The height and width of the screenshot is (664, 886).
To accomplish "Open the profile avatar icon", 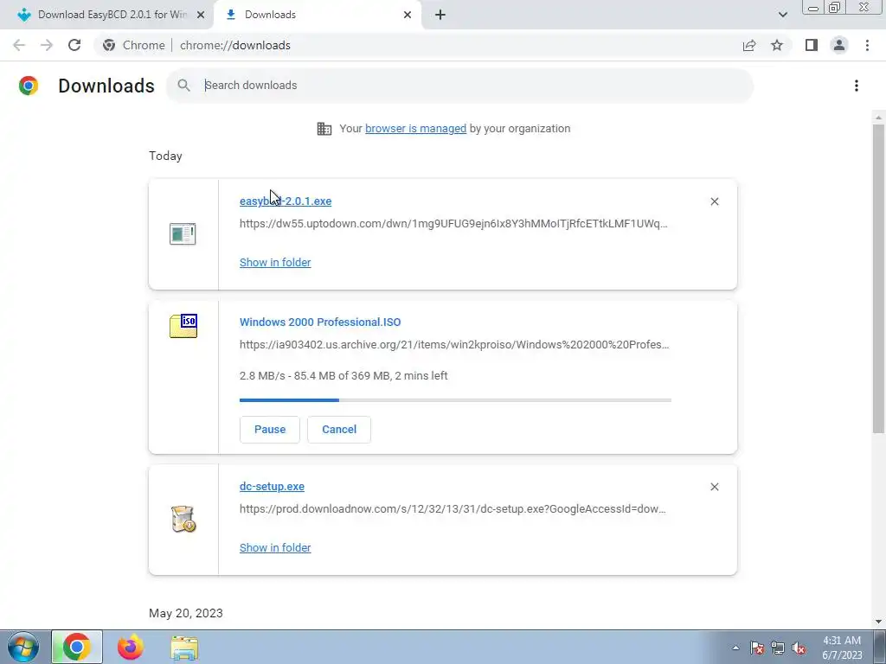I will click(x=839, y=45).
